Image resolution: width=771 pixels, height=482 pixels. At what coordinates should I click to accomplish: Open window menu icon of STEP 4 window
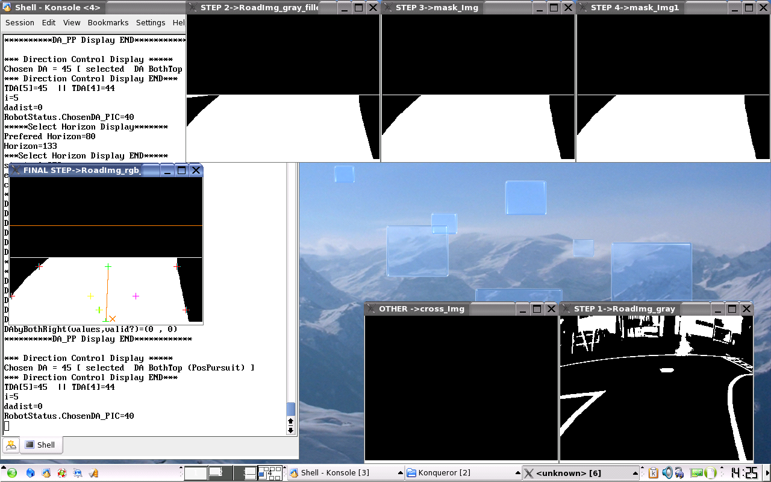[584, 7]
